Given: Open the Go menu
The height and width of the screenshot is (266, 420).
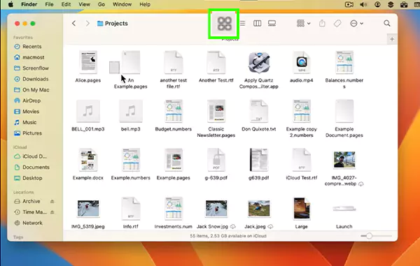Looking at the screenshot, I should [x=101, y=5].
